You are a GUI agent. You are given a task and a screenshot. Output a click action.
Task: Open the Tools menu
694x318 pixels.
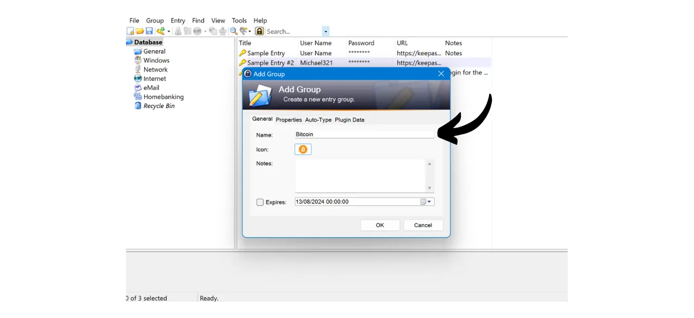point(239,20)
